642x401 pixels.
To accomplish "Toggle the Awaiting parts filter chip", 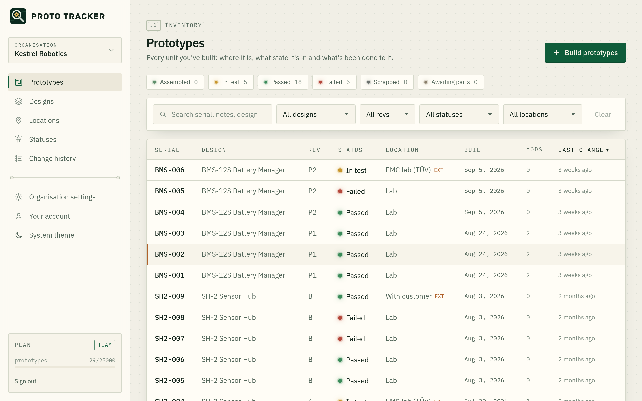I will pos(451,82).
